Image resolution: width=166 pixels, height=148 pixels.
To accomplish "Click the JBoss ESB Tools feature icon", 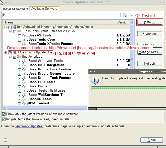I will (24, 82).
